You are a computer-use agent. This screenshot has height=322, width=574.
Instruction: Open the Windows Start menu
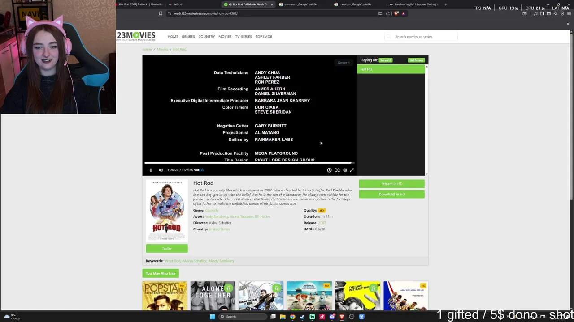[213, 317]
